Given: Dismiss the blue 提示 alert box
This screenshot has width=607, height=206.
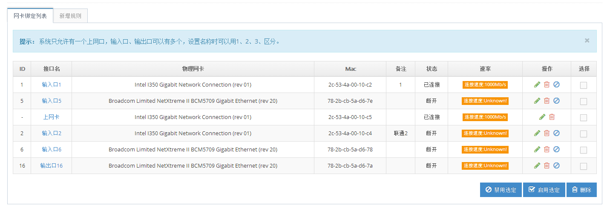Looking at the screenshot, I should click(587, 41).
